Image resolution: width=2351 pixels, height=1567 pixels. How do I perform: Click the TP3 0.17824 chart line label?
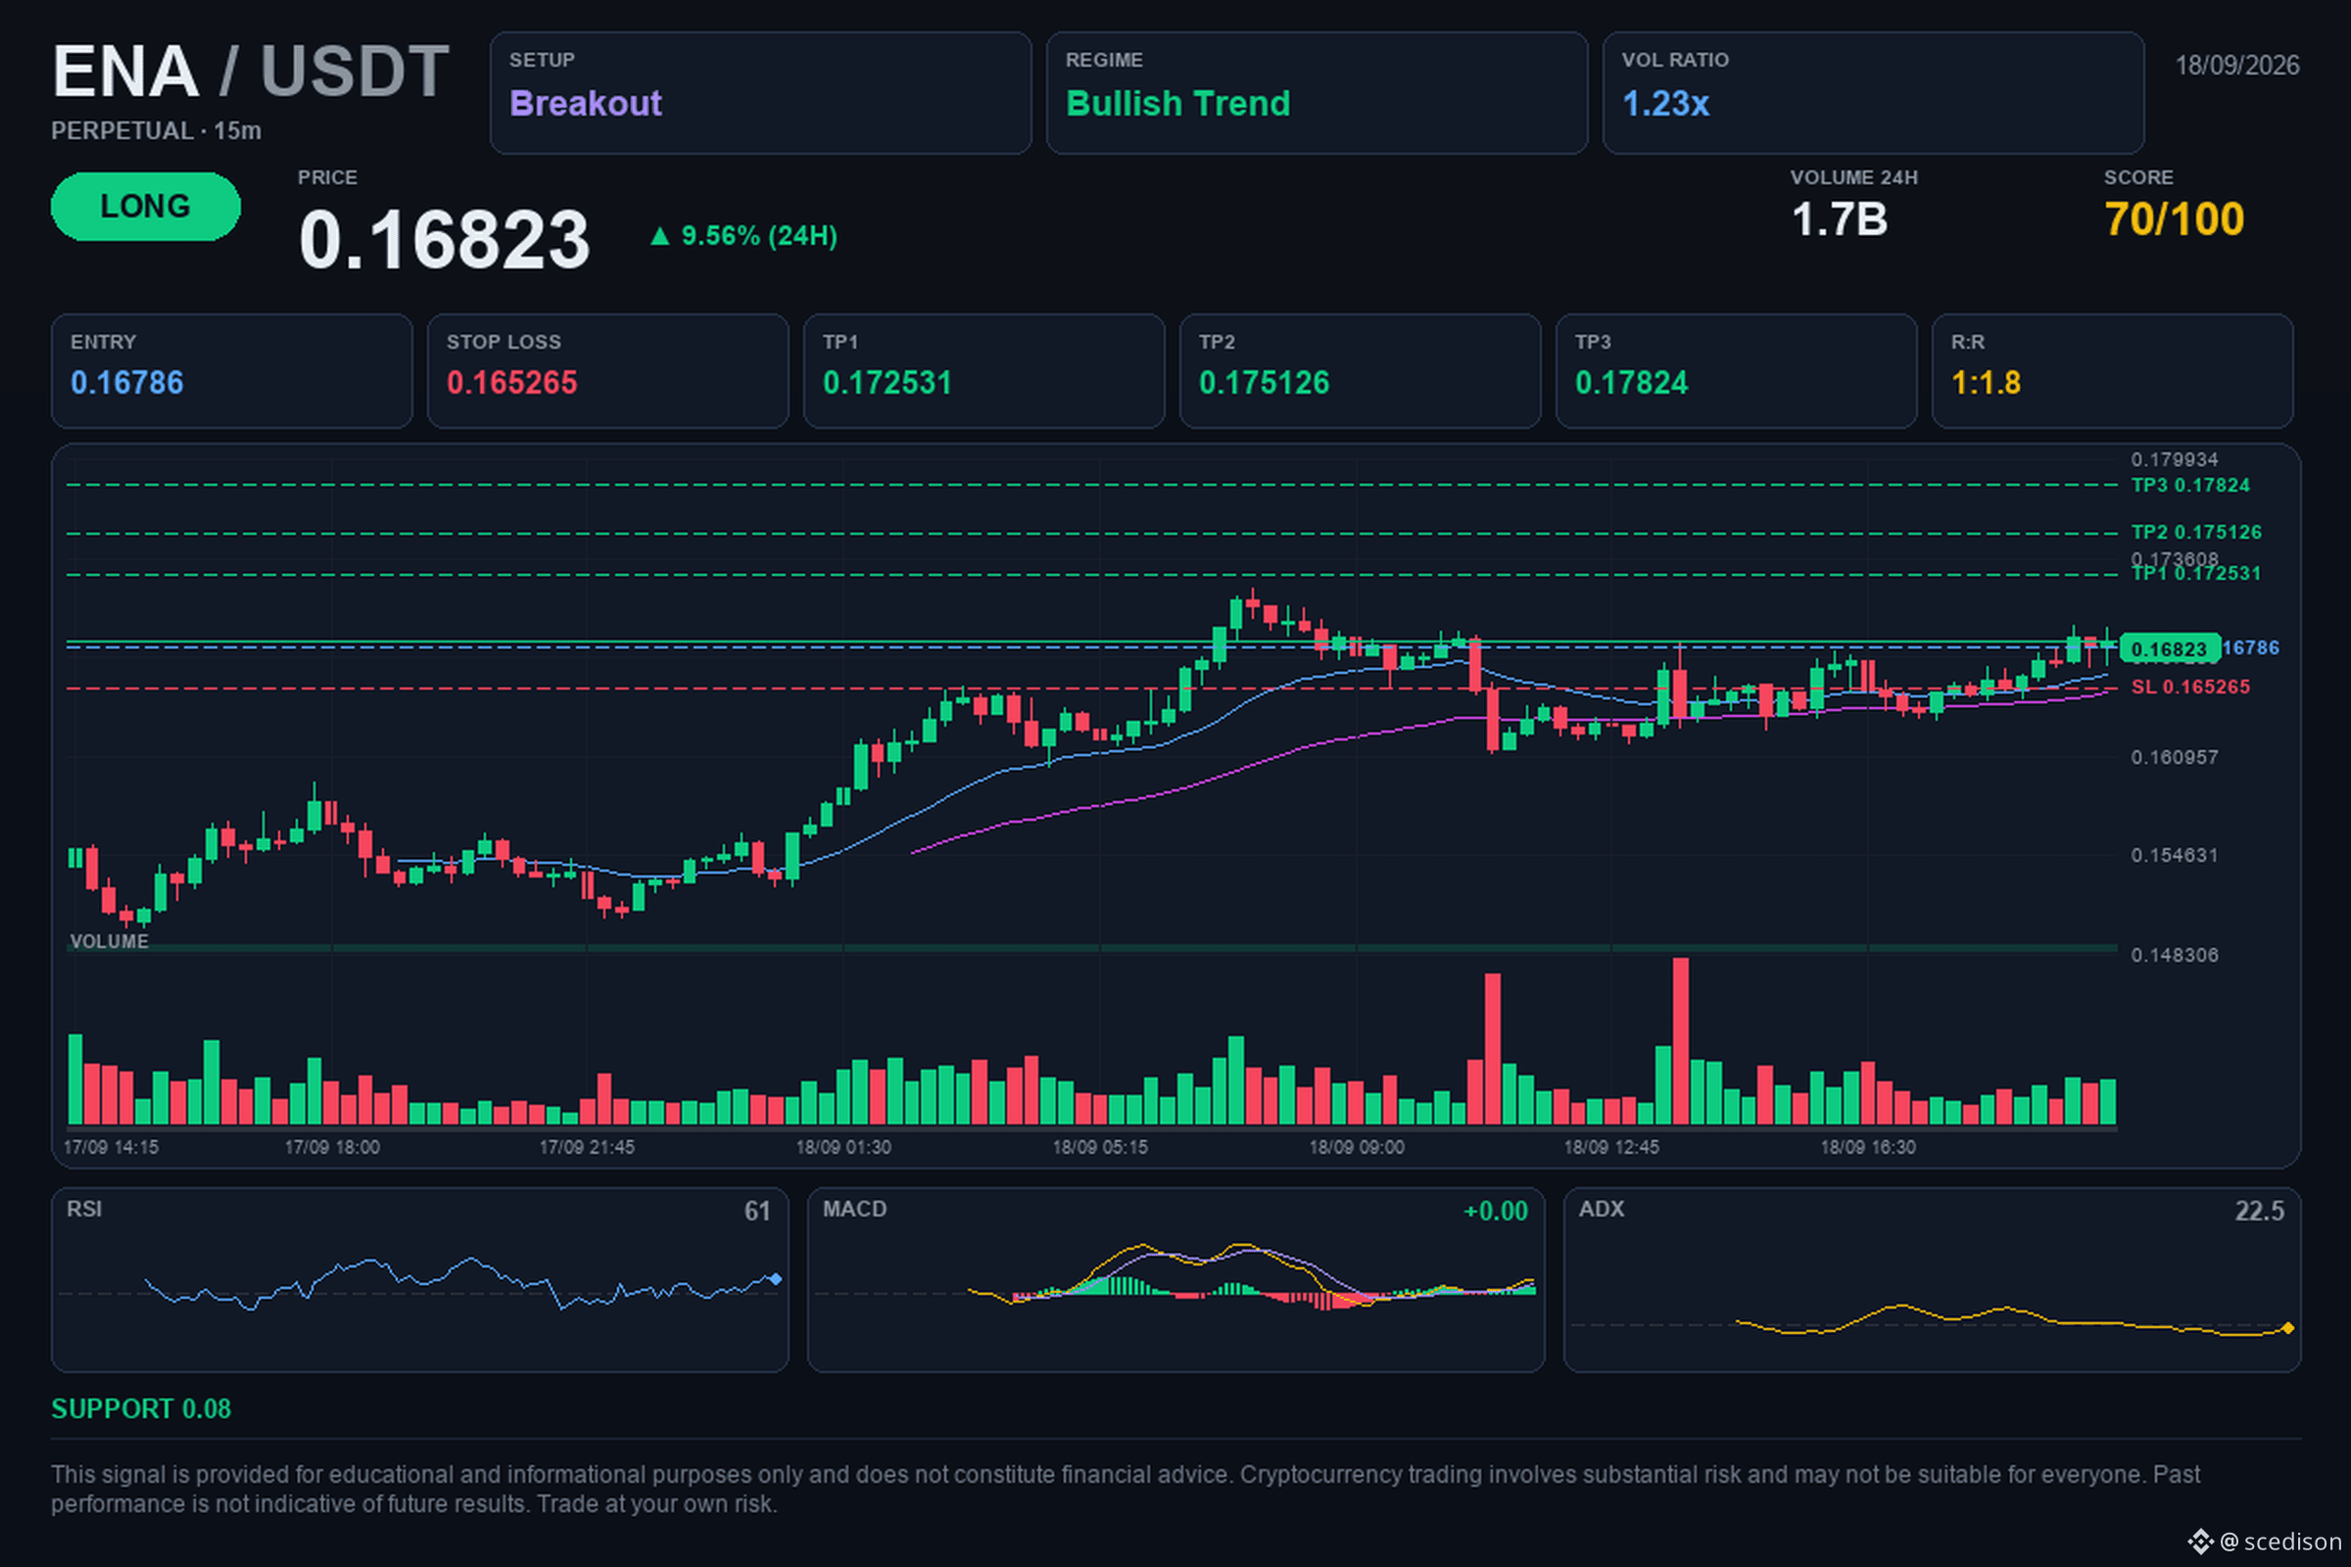(x=2190, y=485)
